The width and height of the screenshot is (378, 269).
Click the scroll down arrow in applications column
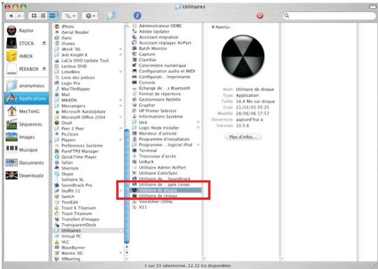point(127,252)
